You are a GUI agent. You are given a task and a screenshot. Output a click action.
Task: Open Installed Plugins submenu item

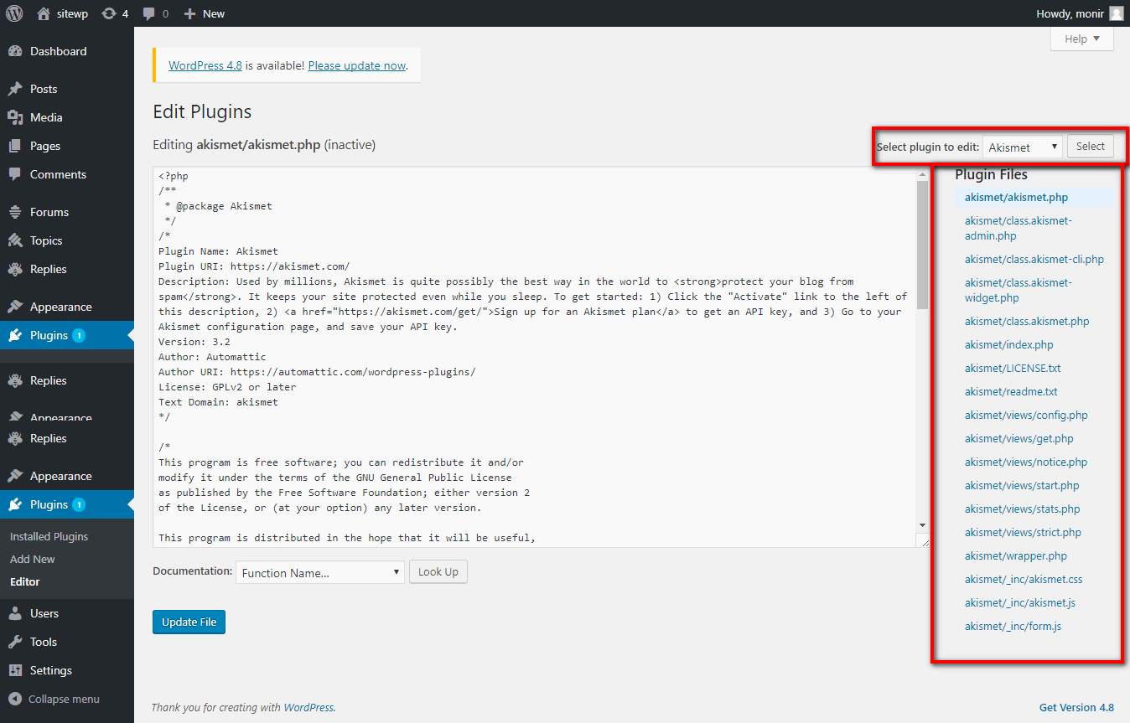coord(49,536)
